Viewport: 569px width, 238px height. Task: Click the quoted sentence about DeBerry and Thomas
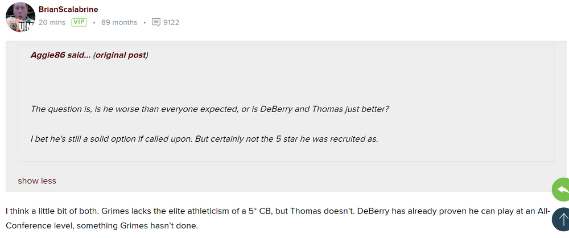coord(210,109)
